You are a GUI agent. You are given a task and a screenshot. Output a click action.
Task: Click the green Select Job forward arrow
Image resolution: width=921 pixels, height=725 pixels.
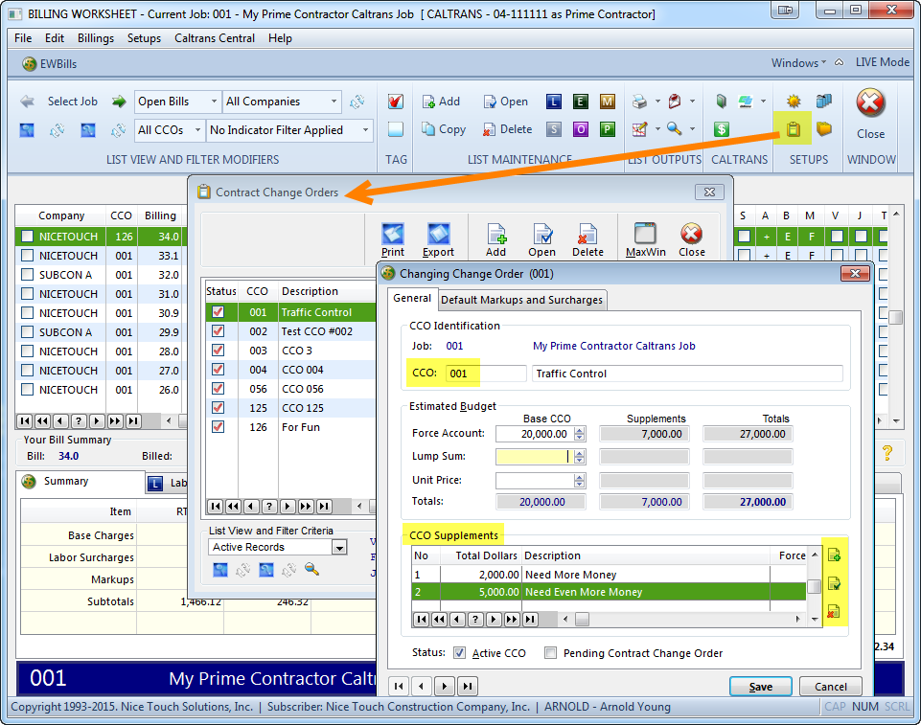pyautogui.click(x=119, y=102)
